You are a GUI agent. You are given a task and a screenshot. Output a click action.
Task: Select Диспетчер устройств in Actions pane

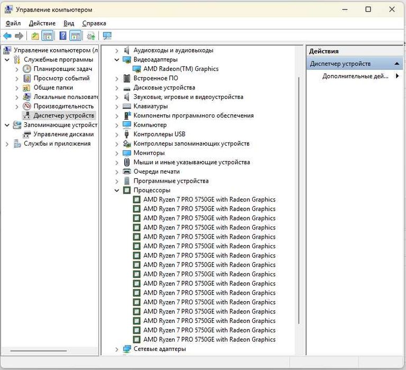[x=355, y=64]
